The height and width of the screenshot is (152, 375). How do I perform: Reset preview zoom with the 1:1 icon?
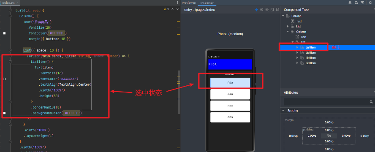tap(277, 10)
